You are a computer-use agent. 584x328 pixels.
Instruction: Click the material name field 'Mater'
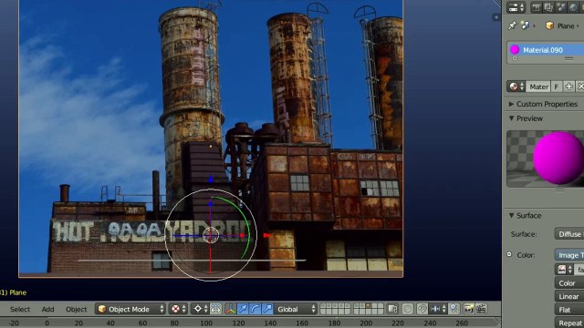pyautogui.click(x=538, y=87)
